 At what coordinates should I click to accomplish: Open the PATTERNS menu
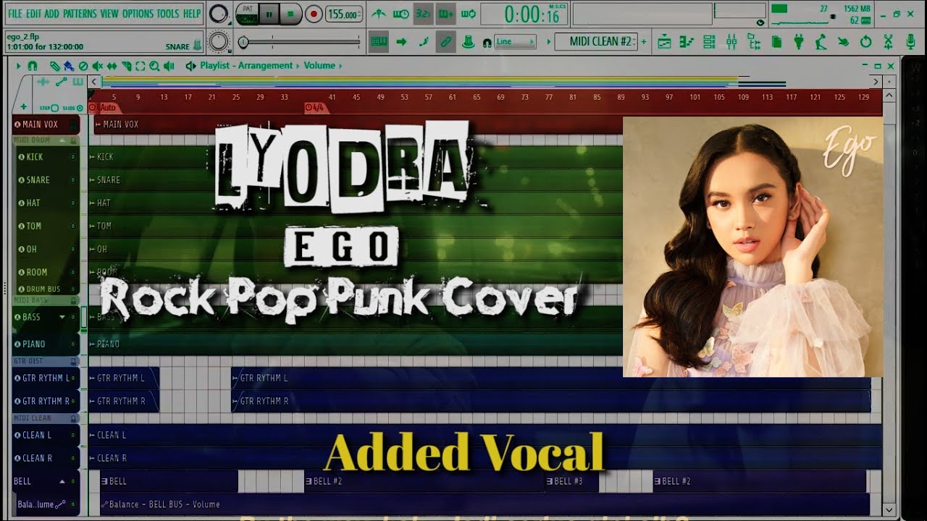point(80,14)
